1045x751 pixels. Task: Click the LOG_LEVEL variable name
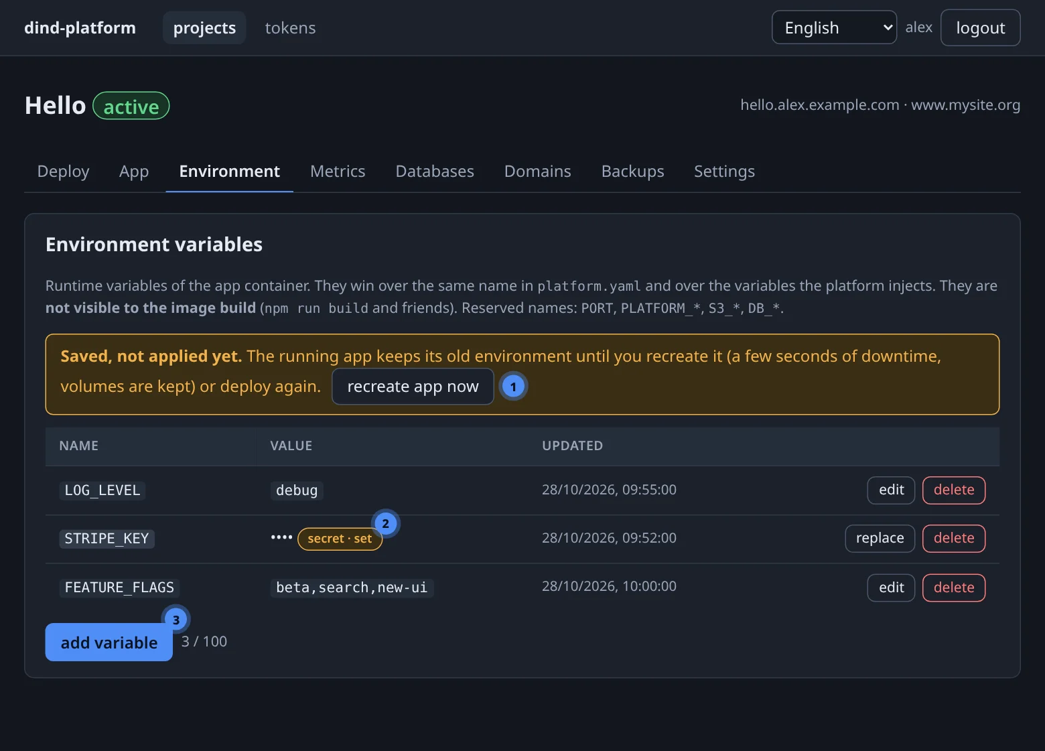pyautogui.click(x=102, y=490)
